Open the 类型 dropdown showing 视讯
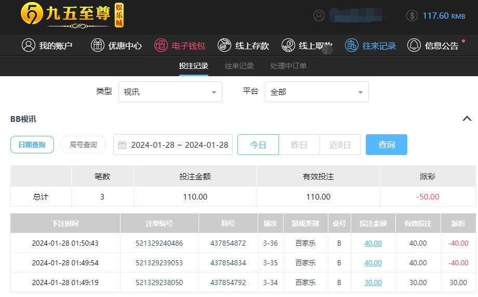 (170, 92)
